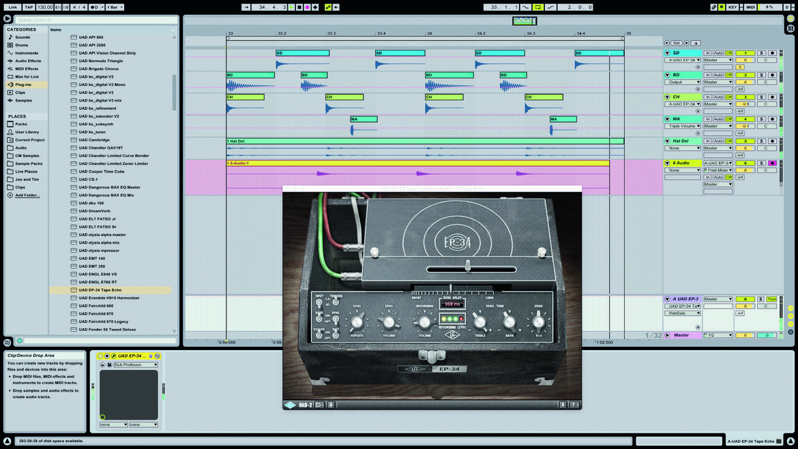Toggle Auto monitoring on MA track
Viewport: 798px width, 449px height.
point(718,119)
